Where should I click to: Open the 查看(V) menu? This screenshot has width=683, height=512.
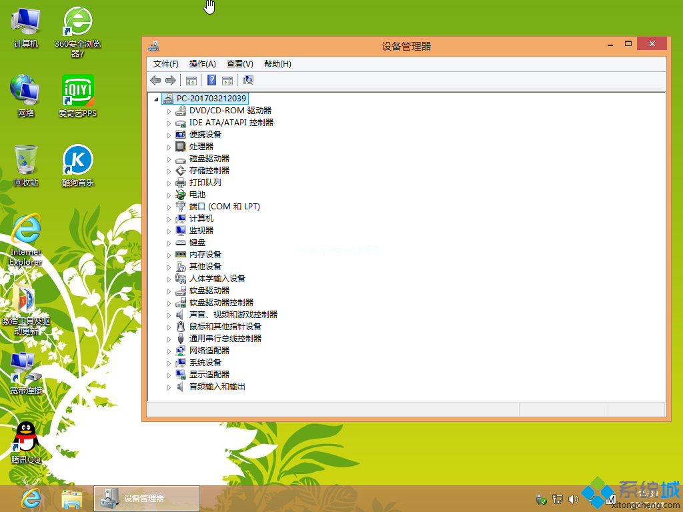click(x=239, y=63)
